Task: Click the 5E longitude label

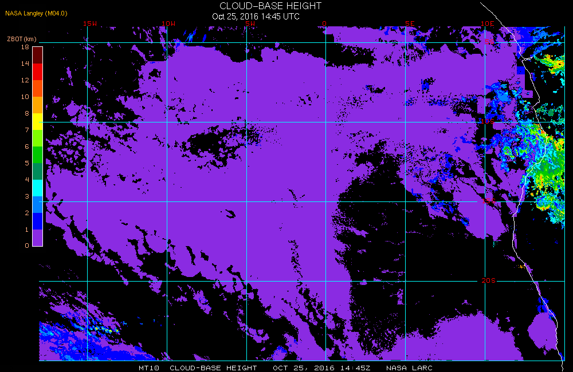Action: click(410, 23)
